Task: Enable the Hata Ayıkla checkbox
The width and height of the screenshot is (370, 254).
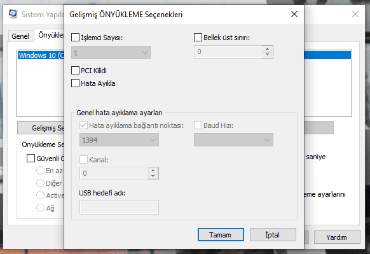Action: [x=75, y=83]
